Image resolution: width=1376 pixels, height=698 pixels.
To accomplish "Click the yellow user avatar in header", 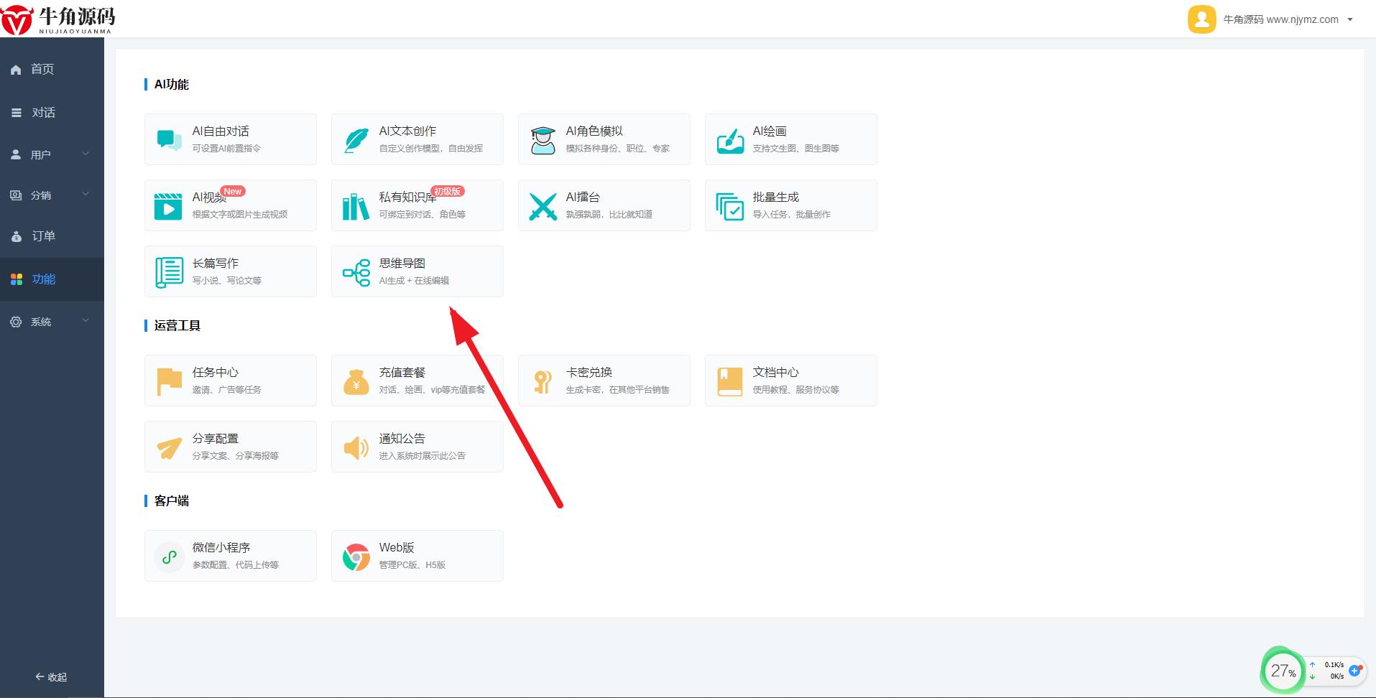I will tap(1202, 19).
